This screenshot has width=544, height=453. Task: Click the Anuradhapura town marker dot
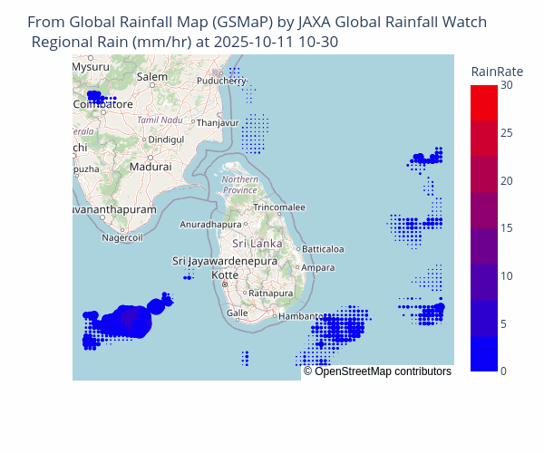(245, 224)
